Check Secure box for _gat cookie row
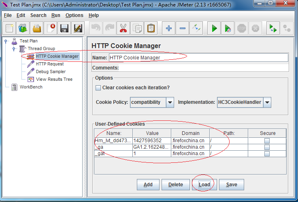This screenshot has height=202, width=298. (267, 154)
